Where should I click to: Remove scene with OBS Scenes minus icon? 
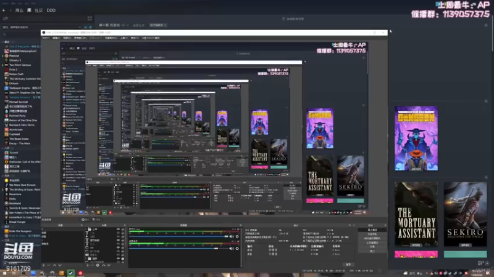(49, 265)
